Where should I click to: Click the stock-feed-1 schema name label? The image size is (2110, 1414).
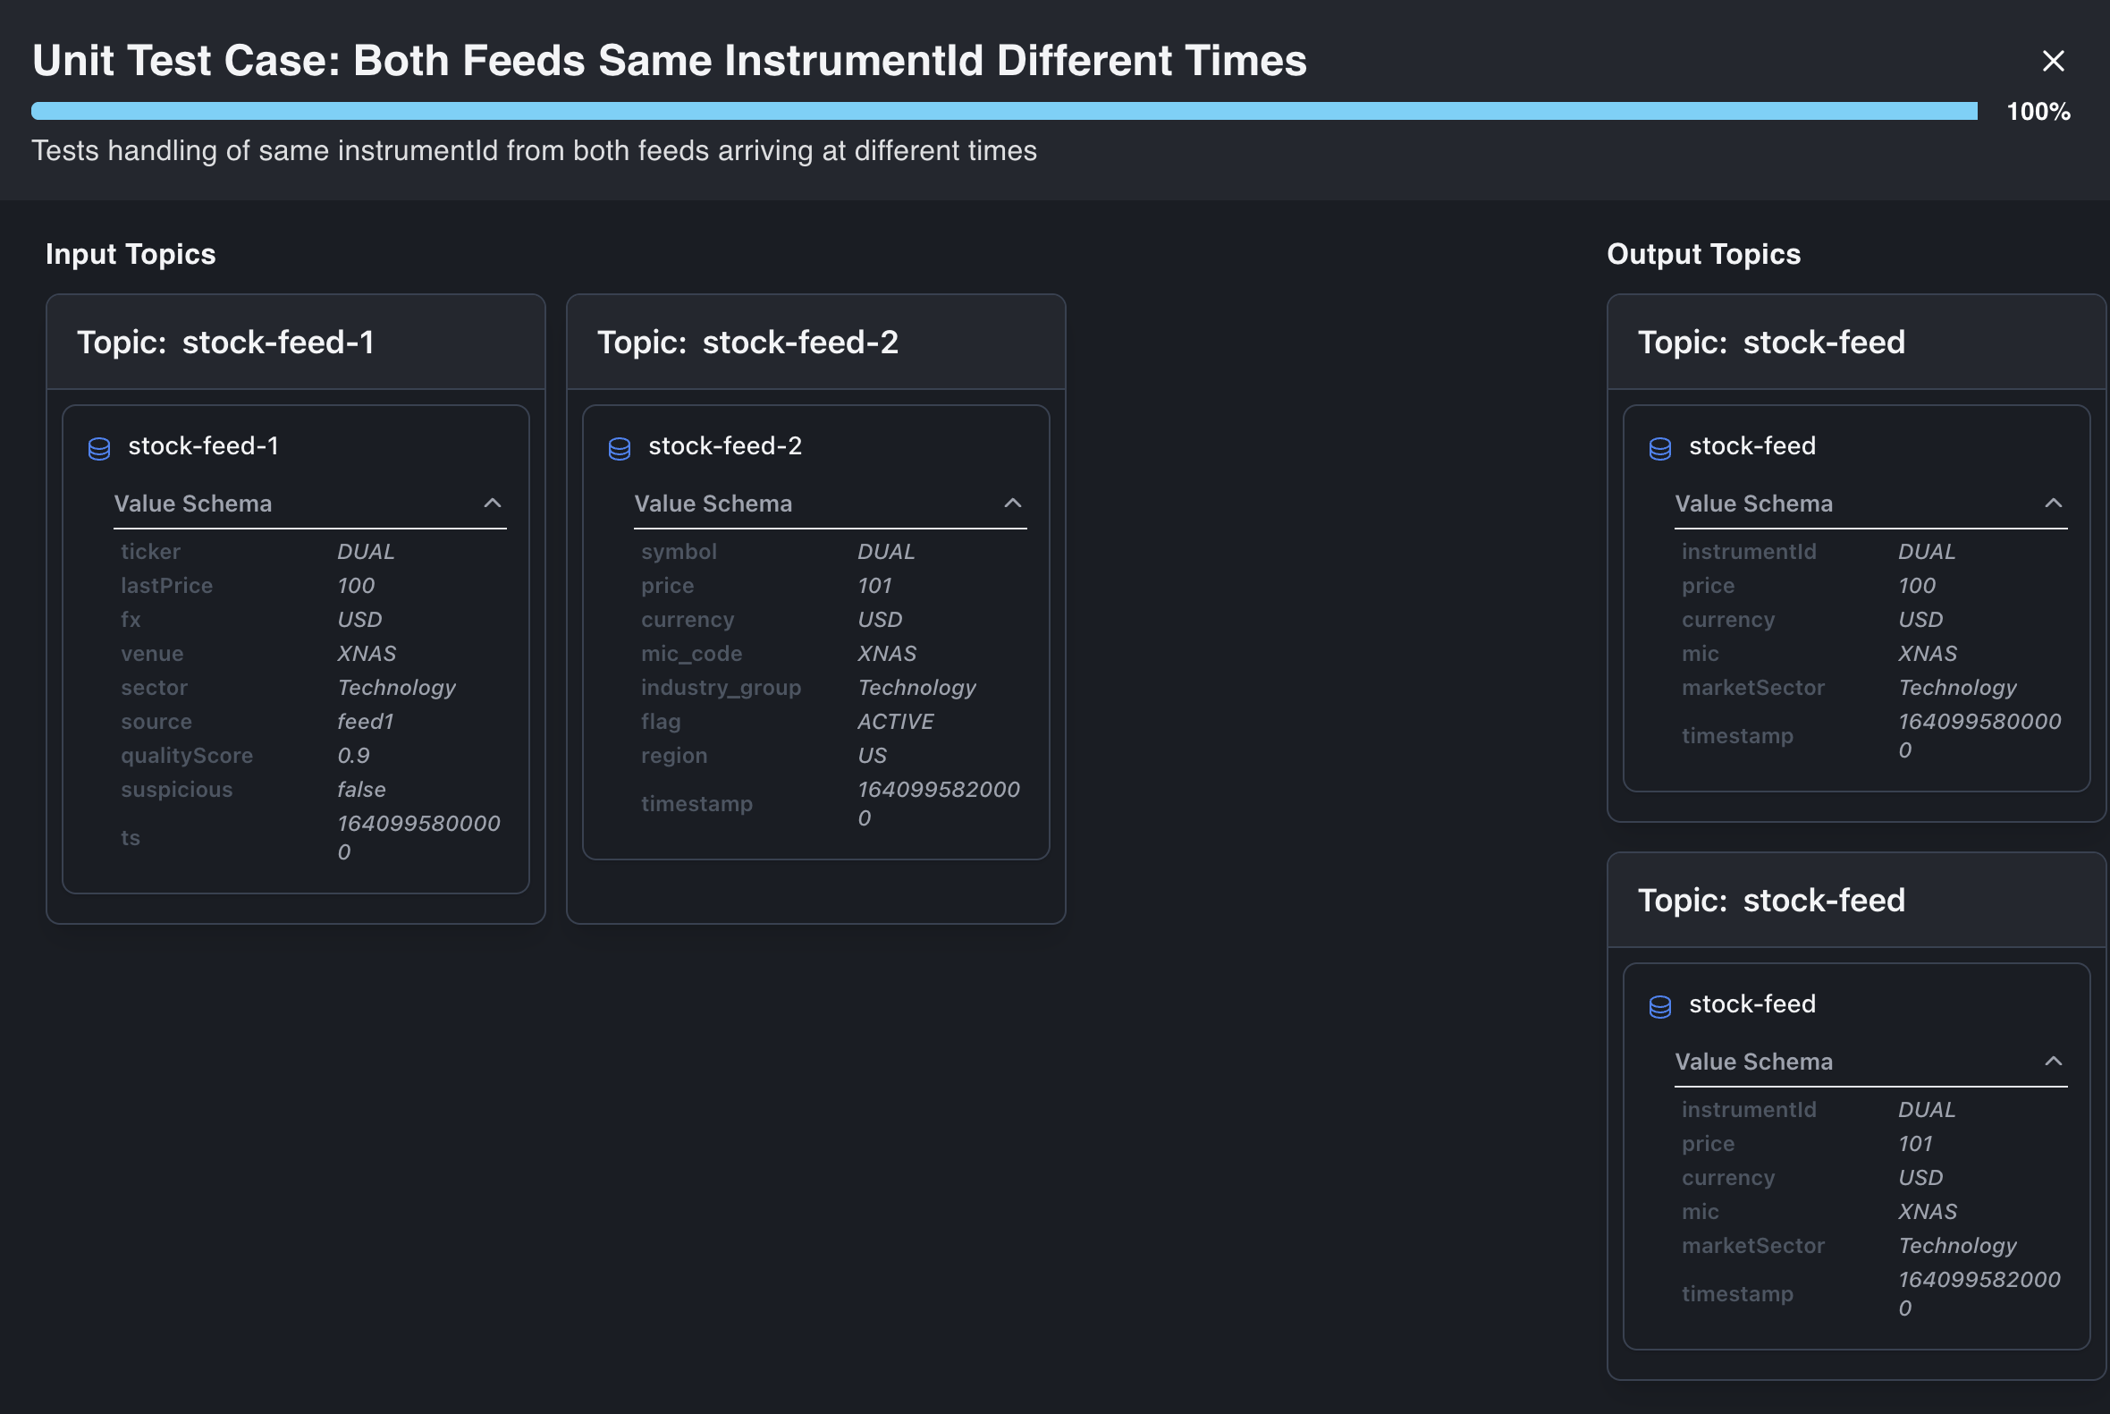click(x=204, y=446)
